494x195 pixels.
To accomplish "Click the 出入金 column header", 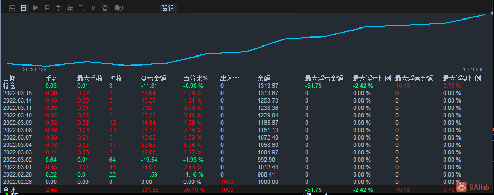I will pos(230,79).
